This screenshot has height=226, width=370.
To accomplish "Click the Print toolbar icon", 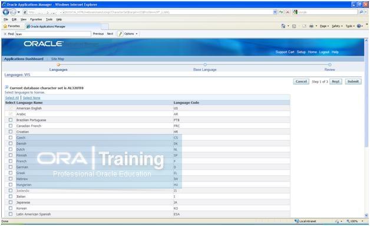I will pos(311,26).
